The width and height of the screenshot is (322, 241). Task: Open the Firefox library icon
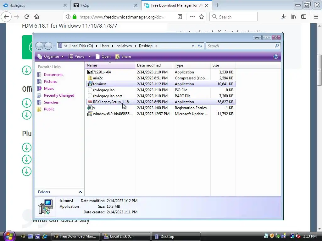click(x=294, y=17)
